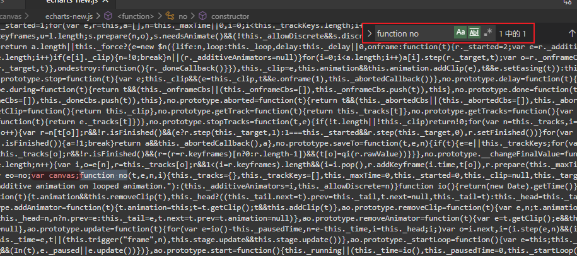The width and height of the screenshot is (577, 256).
Task: Toggle Match Case in find widget
Action: pos(460,33)
